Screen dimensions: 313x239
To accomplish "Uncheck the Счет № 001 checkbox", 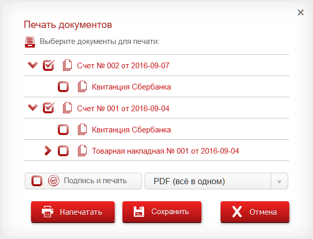I will tap(49, 108).
